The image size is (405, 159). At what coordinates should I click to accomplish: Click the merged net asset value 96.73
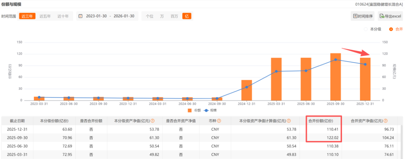(389, 129)
